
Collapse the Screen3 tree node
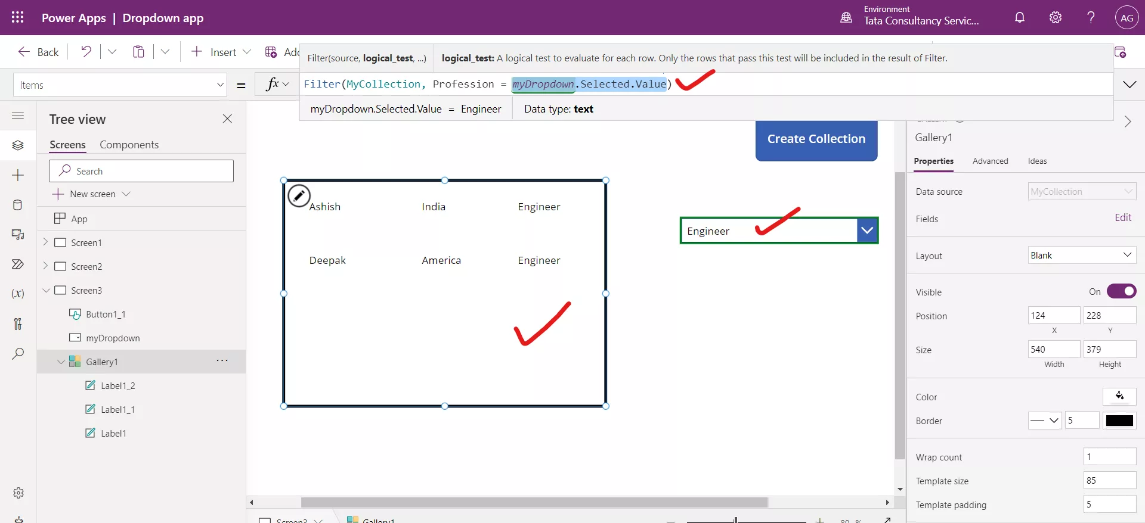pyautogui.click(x=46, y=290)
